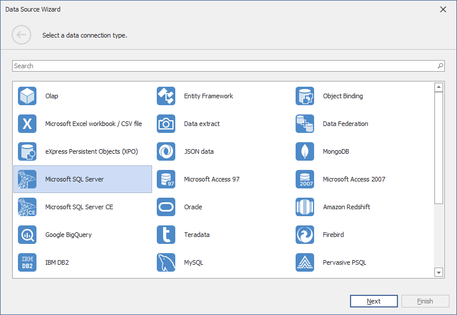Select the Olap cube icon

coord(27,96)
